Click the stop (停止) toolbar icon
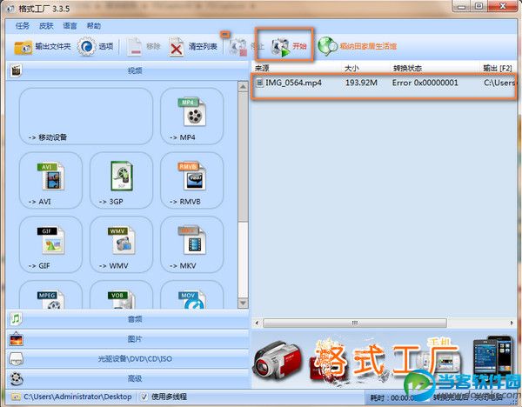Viewport: 522px width, 407px height. pyautogui.click(x=238, y=47)
